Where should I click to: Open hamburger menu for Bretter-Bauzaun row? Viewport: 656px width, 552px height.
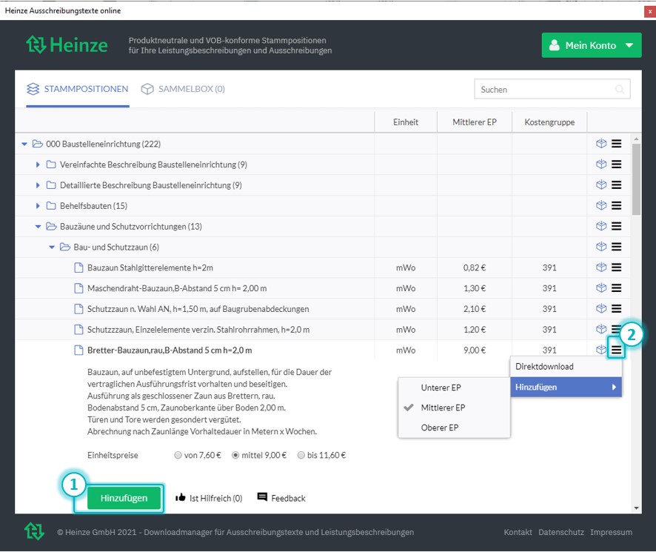point(616,350)
